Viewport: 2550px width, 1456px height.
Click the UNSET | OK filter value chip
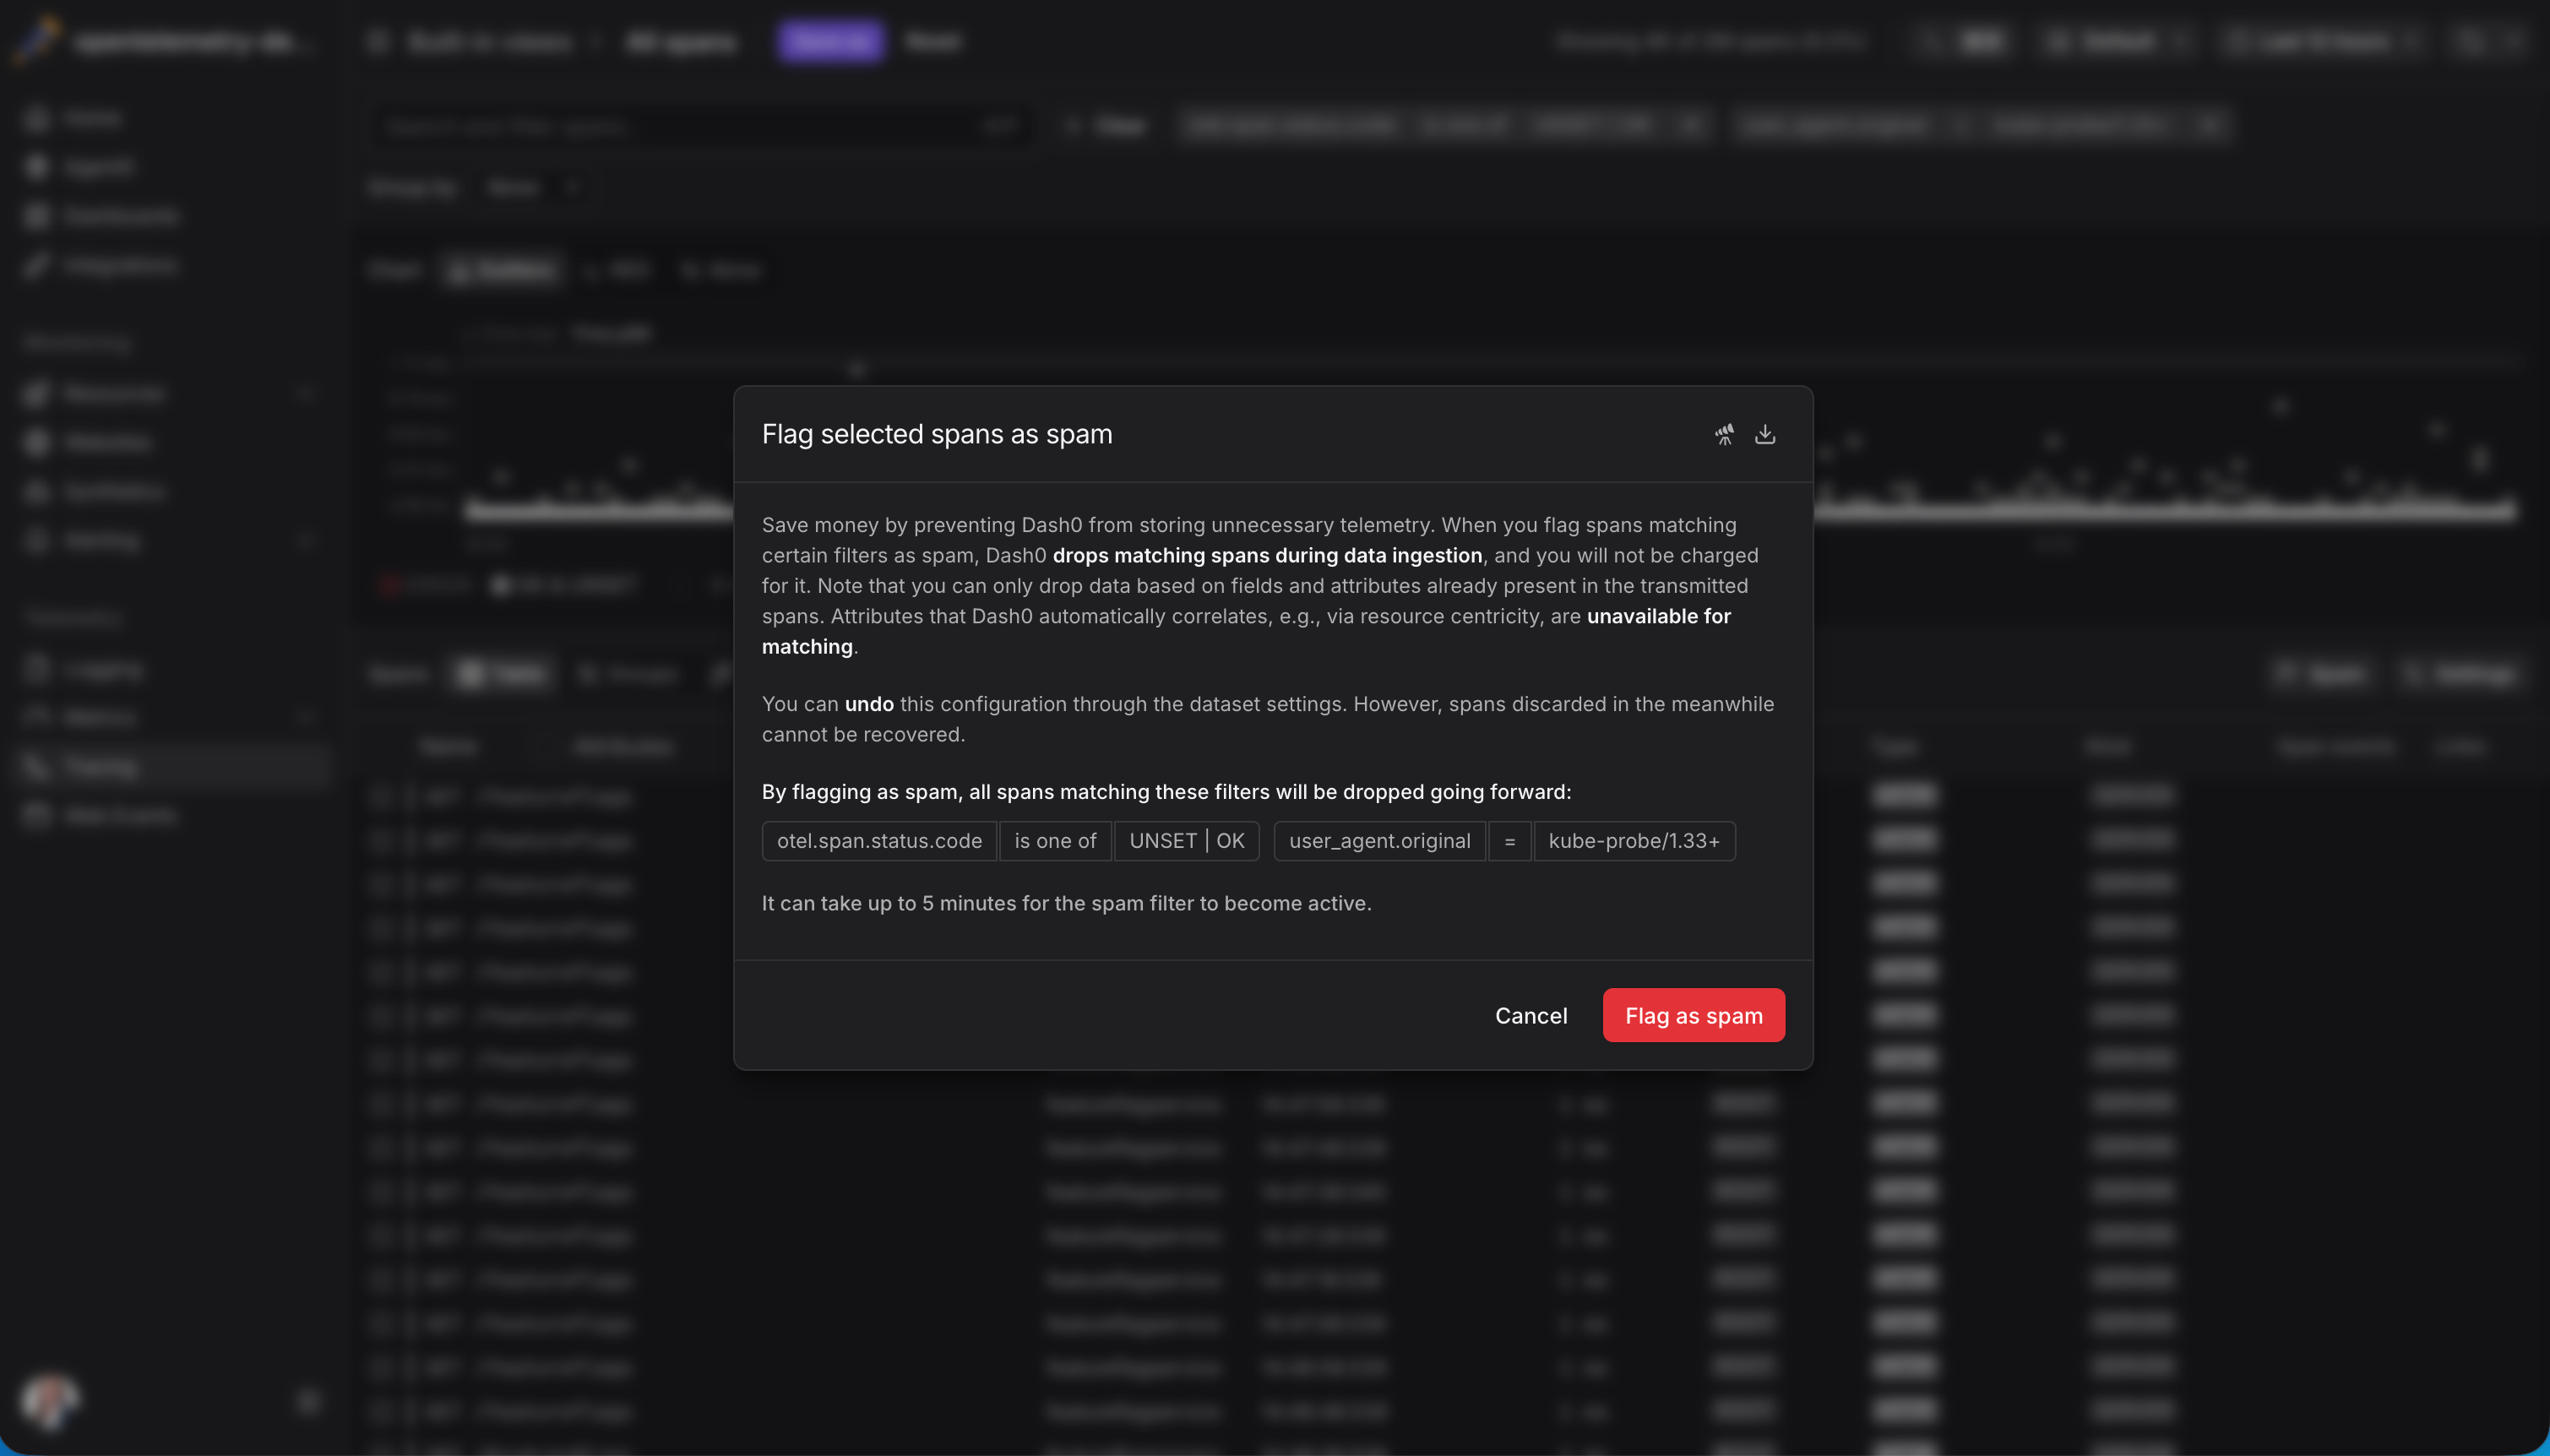(1186, 841)
